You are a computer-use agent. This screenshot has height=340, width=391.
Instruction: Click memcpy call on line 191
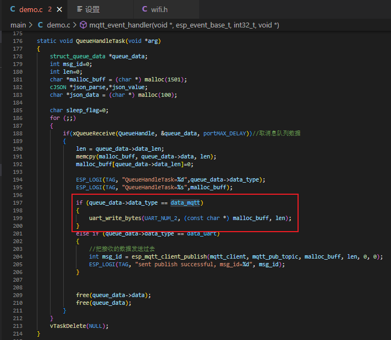[x=86, y=157]
